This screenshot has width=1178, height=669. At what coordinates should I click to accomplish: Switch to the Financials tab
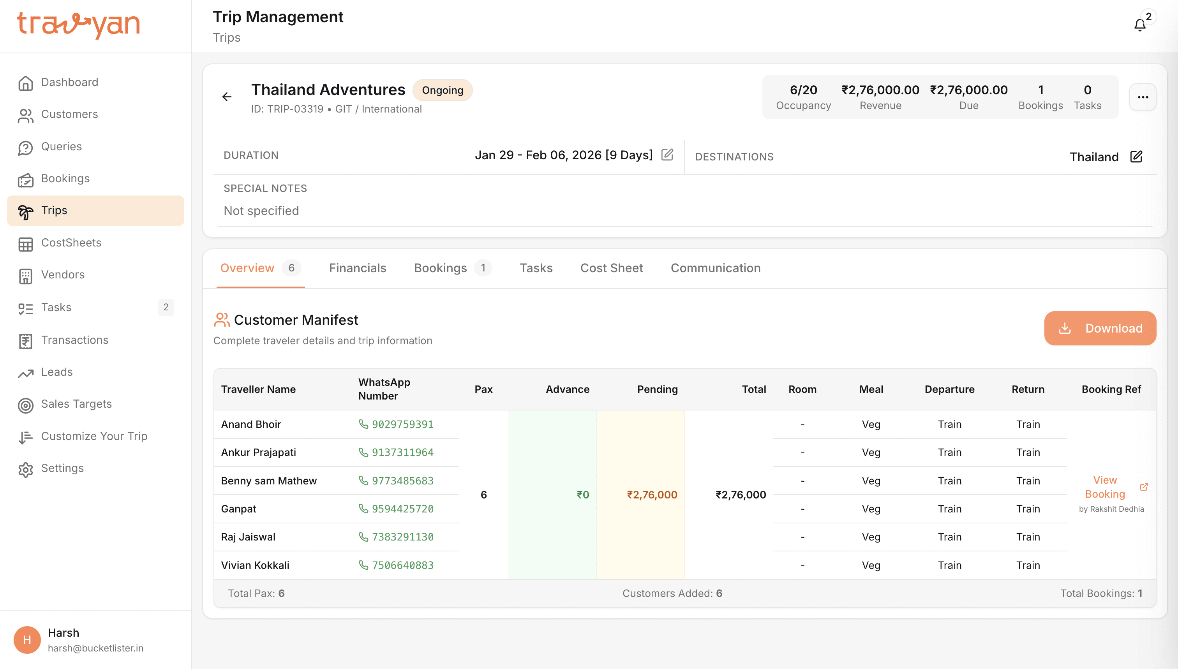[358, 268]
